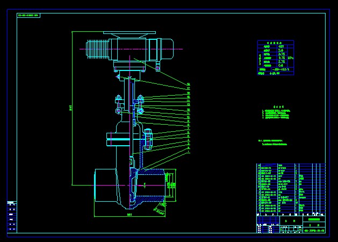Viewport: 338px width, 242px height.
Task: Select the value 400 in the parameters table
Action: [x=281, y=46]
